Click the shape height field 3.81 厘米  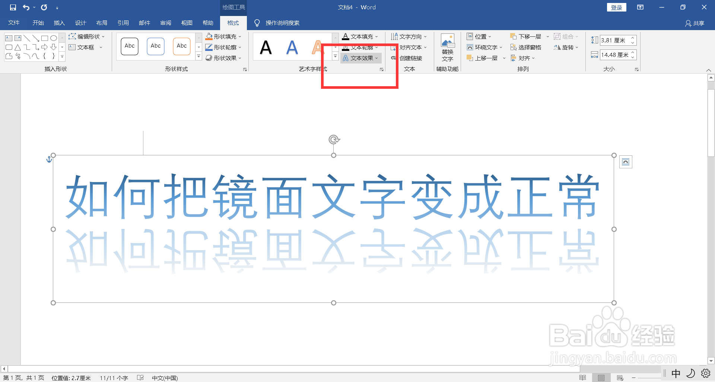615,40
